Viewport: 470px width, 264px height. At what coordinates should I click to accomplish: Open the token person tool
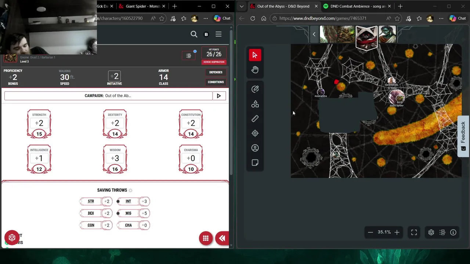[255, 148]
